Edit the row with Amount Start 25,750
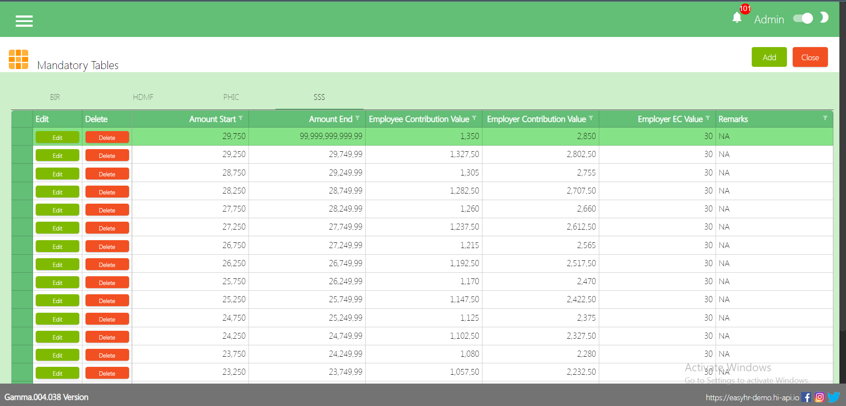This screenshot has width=846, height=406. (57, 282)
